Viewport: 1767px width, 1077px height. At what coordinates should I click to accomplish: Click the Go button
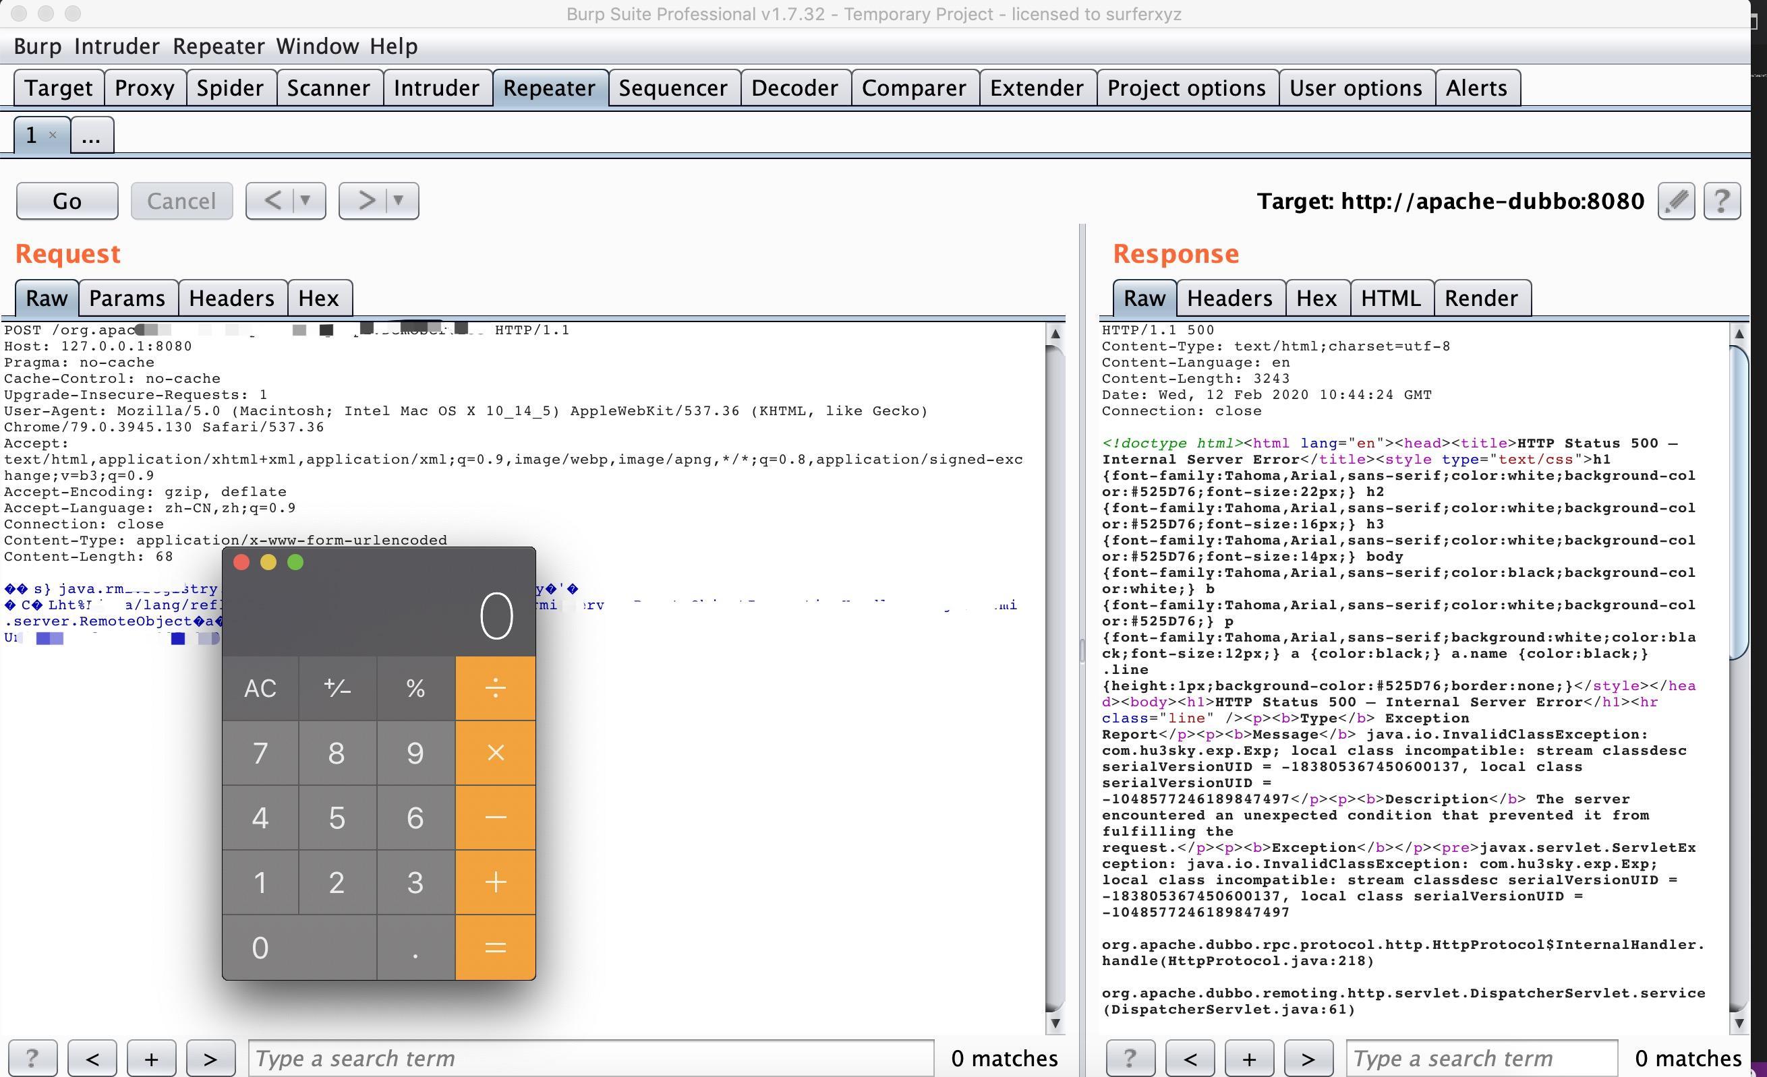pos(67,201)
